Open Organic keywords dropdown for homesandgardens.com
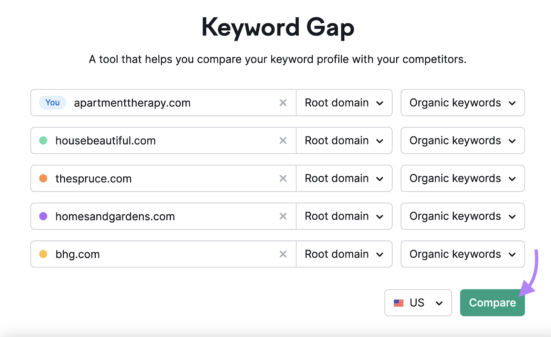 pos(462,216)
